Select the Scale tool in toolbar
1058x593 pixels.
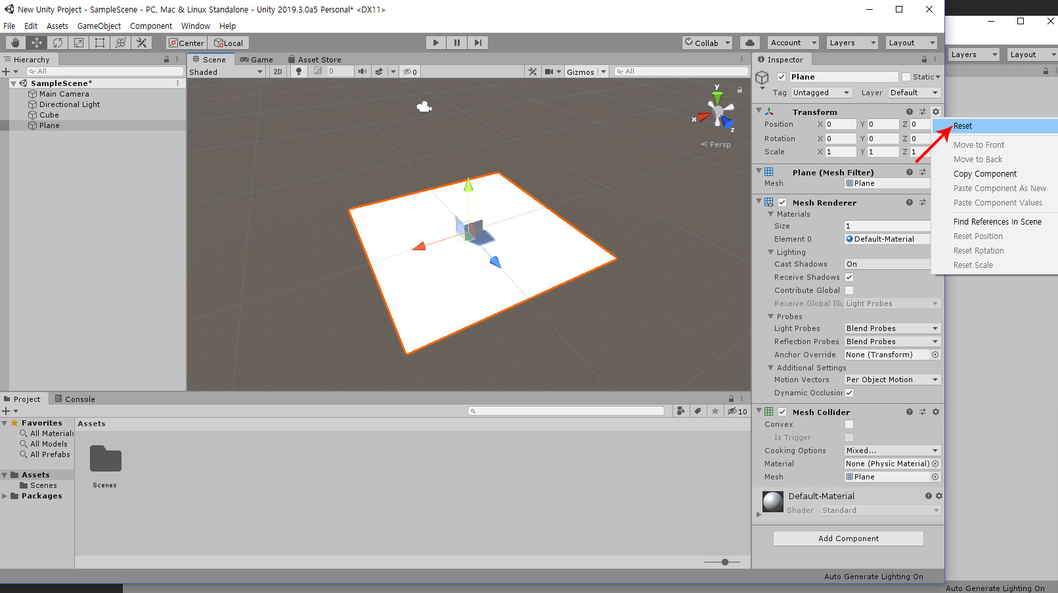point(78,43)
